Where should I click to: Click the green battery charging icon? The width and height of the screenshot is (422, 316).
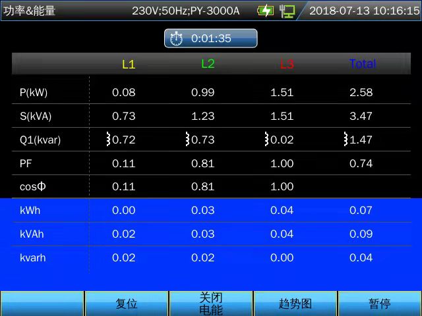(265, 11)
